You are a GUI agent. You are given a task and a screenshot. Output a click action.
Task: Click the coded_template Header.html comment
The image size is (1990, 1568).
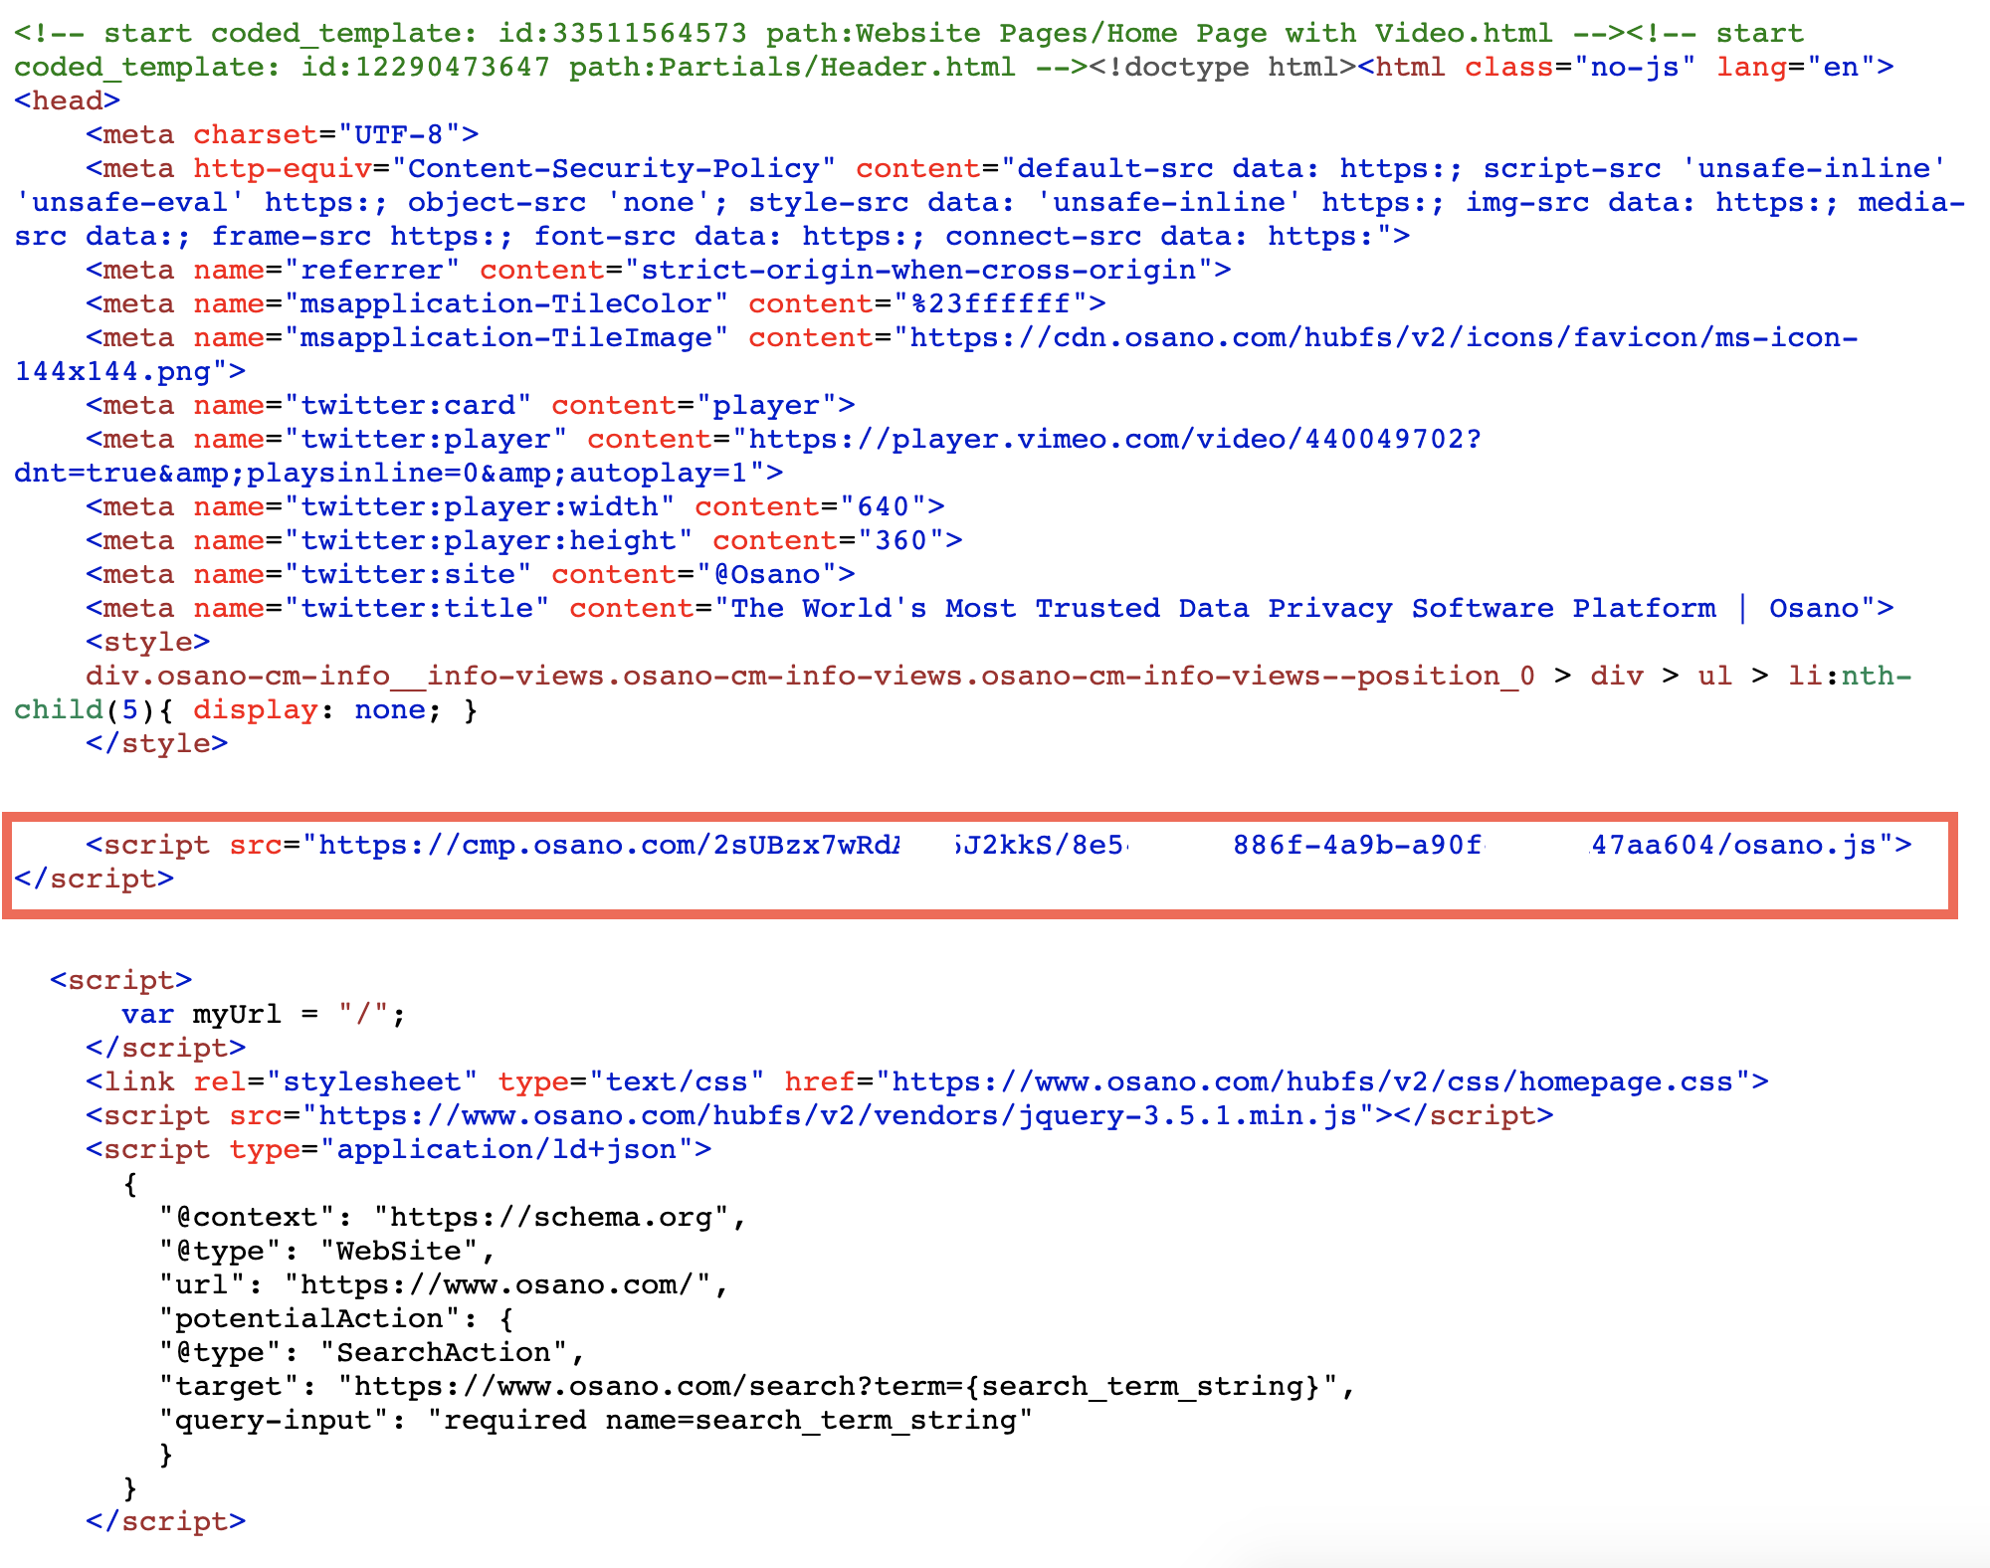(517, 67)
